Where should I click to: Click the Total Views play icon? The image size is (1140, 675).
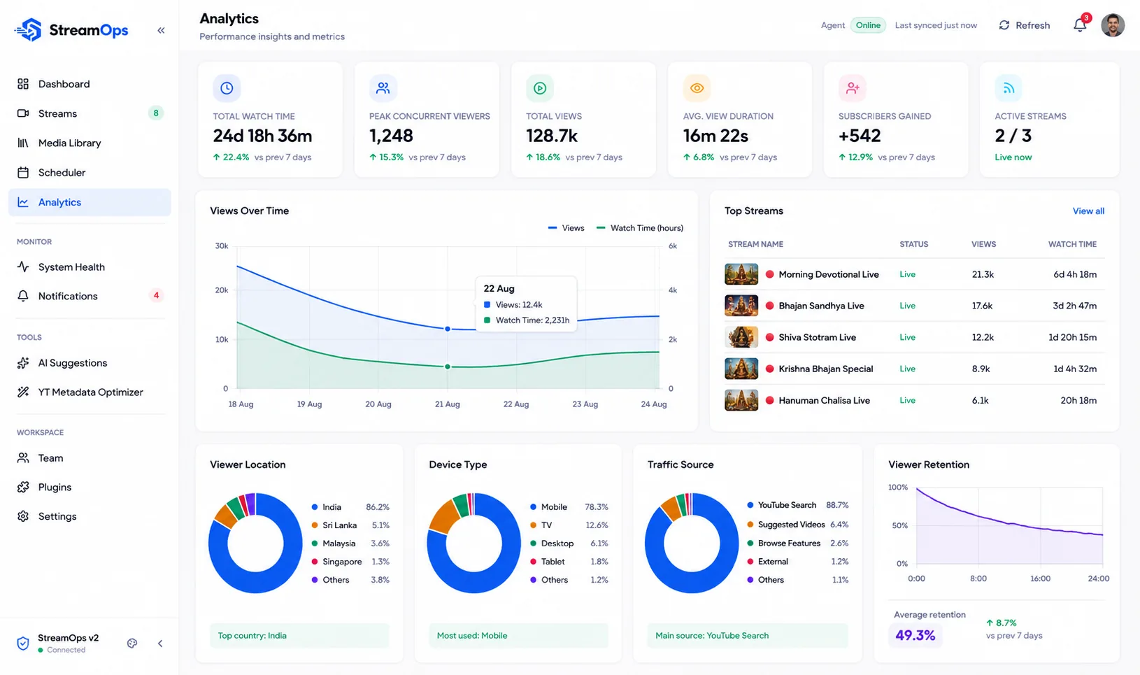click(540, 88)
